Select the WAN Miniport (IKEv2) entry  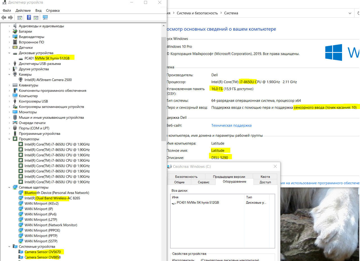[x=41, y=203]
